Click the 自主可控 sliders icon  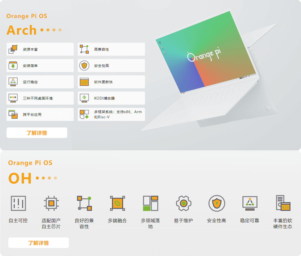pyautogui.click(x=18, y=203)
